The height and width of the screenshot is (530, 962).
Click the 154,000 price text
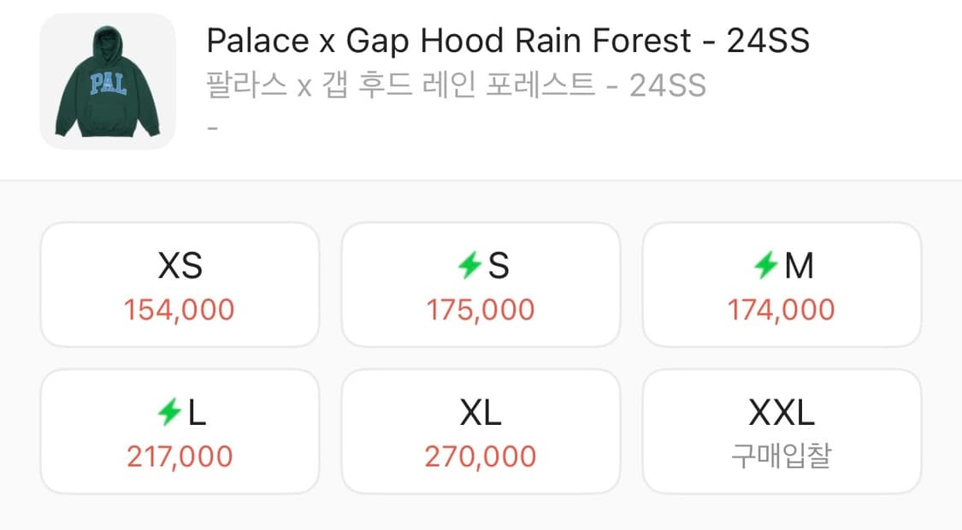coord(180,309)
